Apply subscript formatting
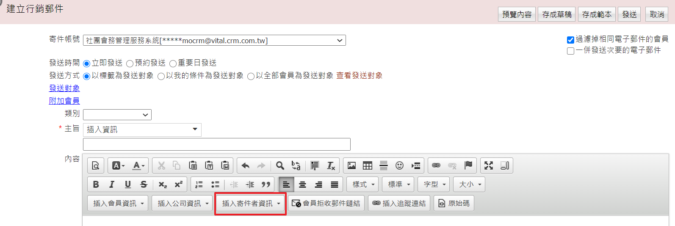Image resolution: width=675 pixels, height=226 pixels. (x=163, y=185)
